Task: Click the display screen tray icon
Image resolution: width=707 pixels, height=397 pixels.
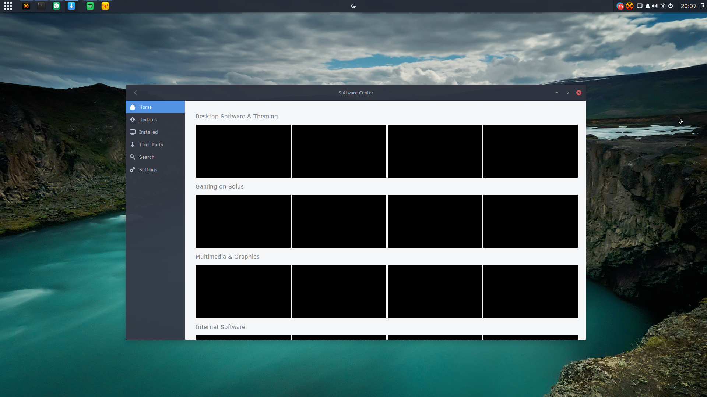Action: pyautogui.click(x=640, y=6)
